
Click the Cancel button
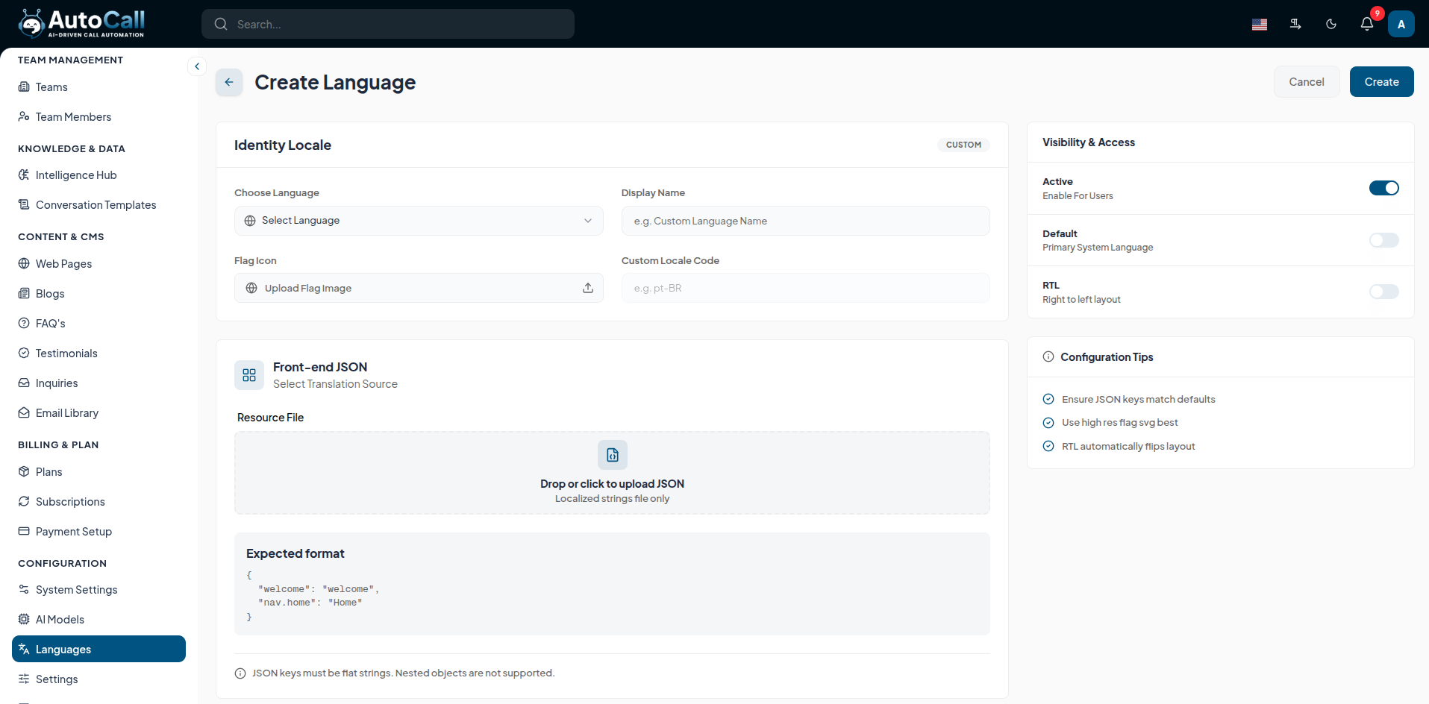tap(1307, 82)
